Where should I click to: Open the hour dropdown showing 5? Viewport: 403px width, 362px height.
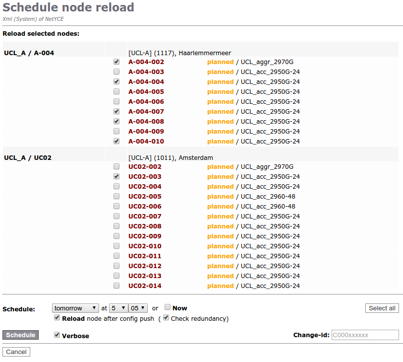[x=118, y=308]
